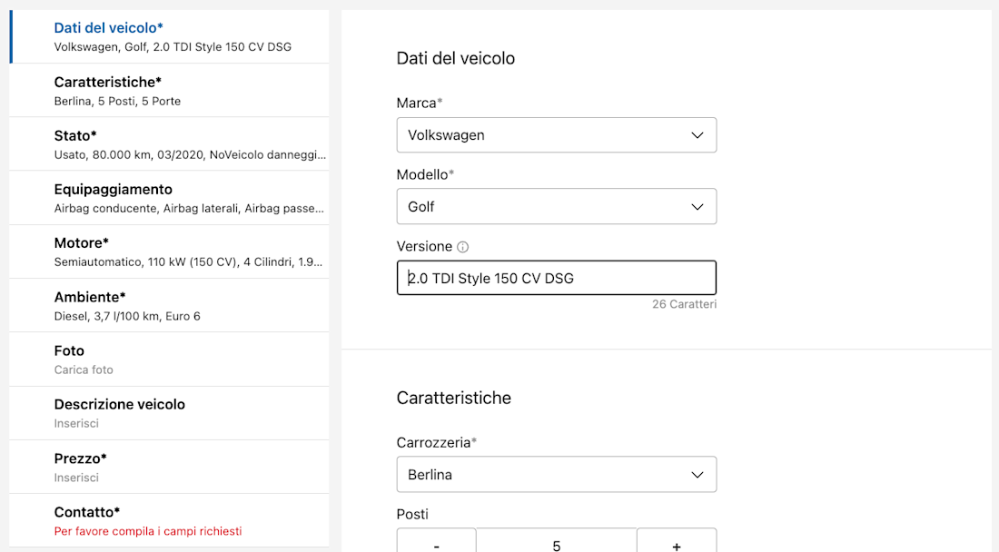Screen dimensions: 999x552
Task: Decrease Posti with the minus button
Action: [437, 545]
